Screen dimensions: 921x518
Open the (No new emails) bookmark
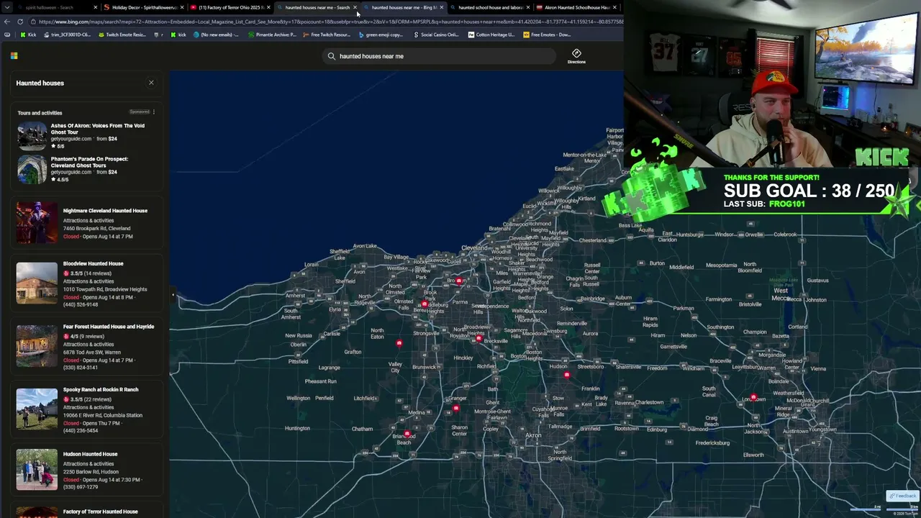pos(216,35)
